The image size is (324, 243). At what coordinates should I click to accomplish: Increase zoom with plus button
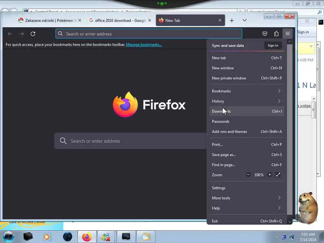[270, 175]
